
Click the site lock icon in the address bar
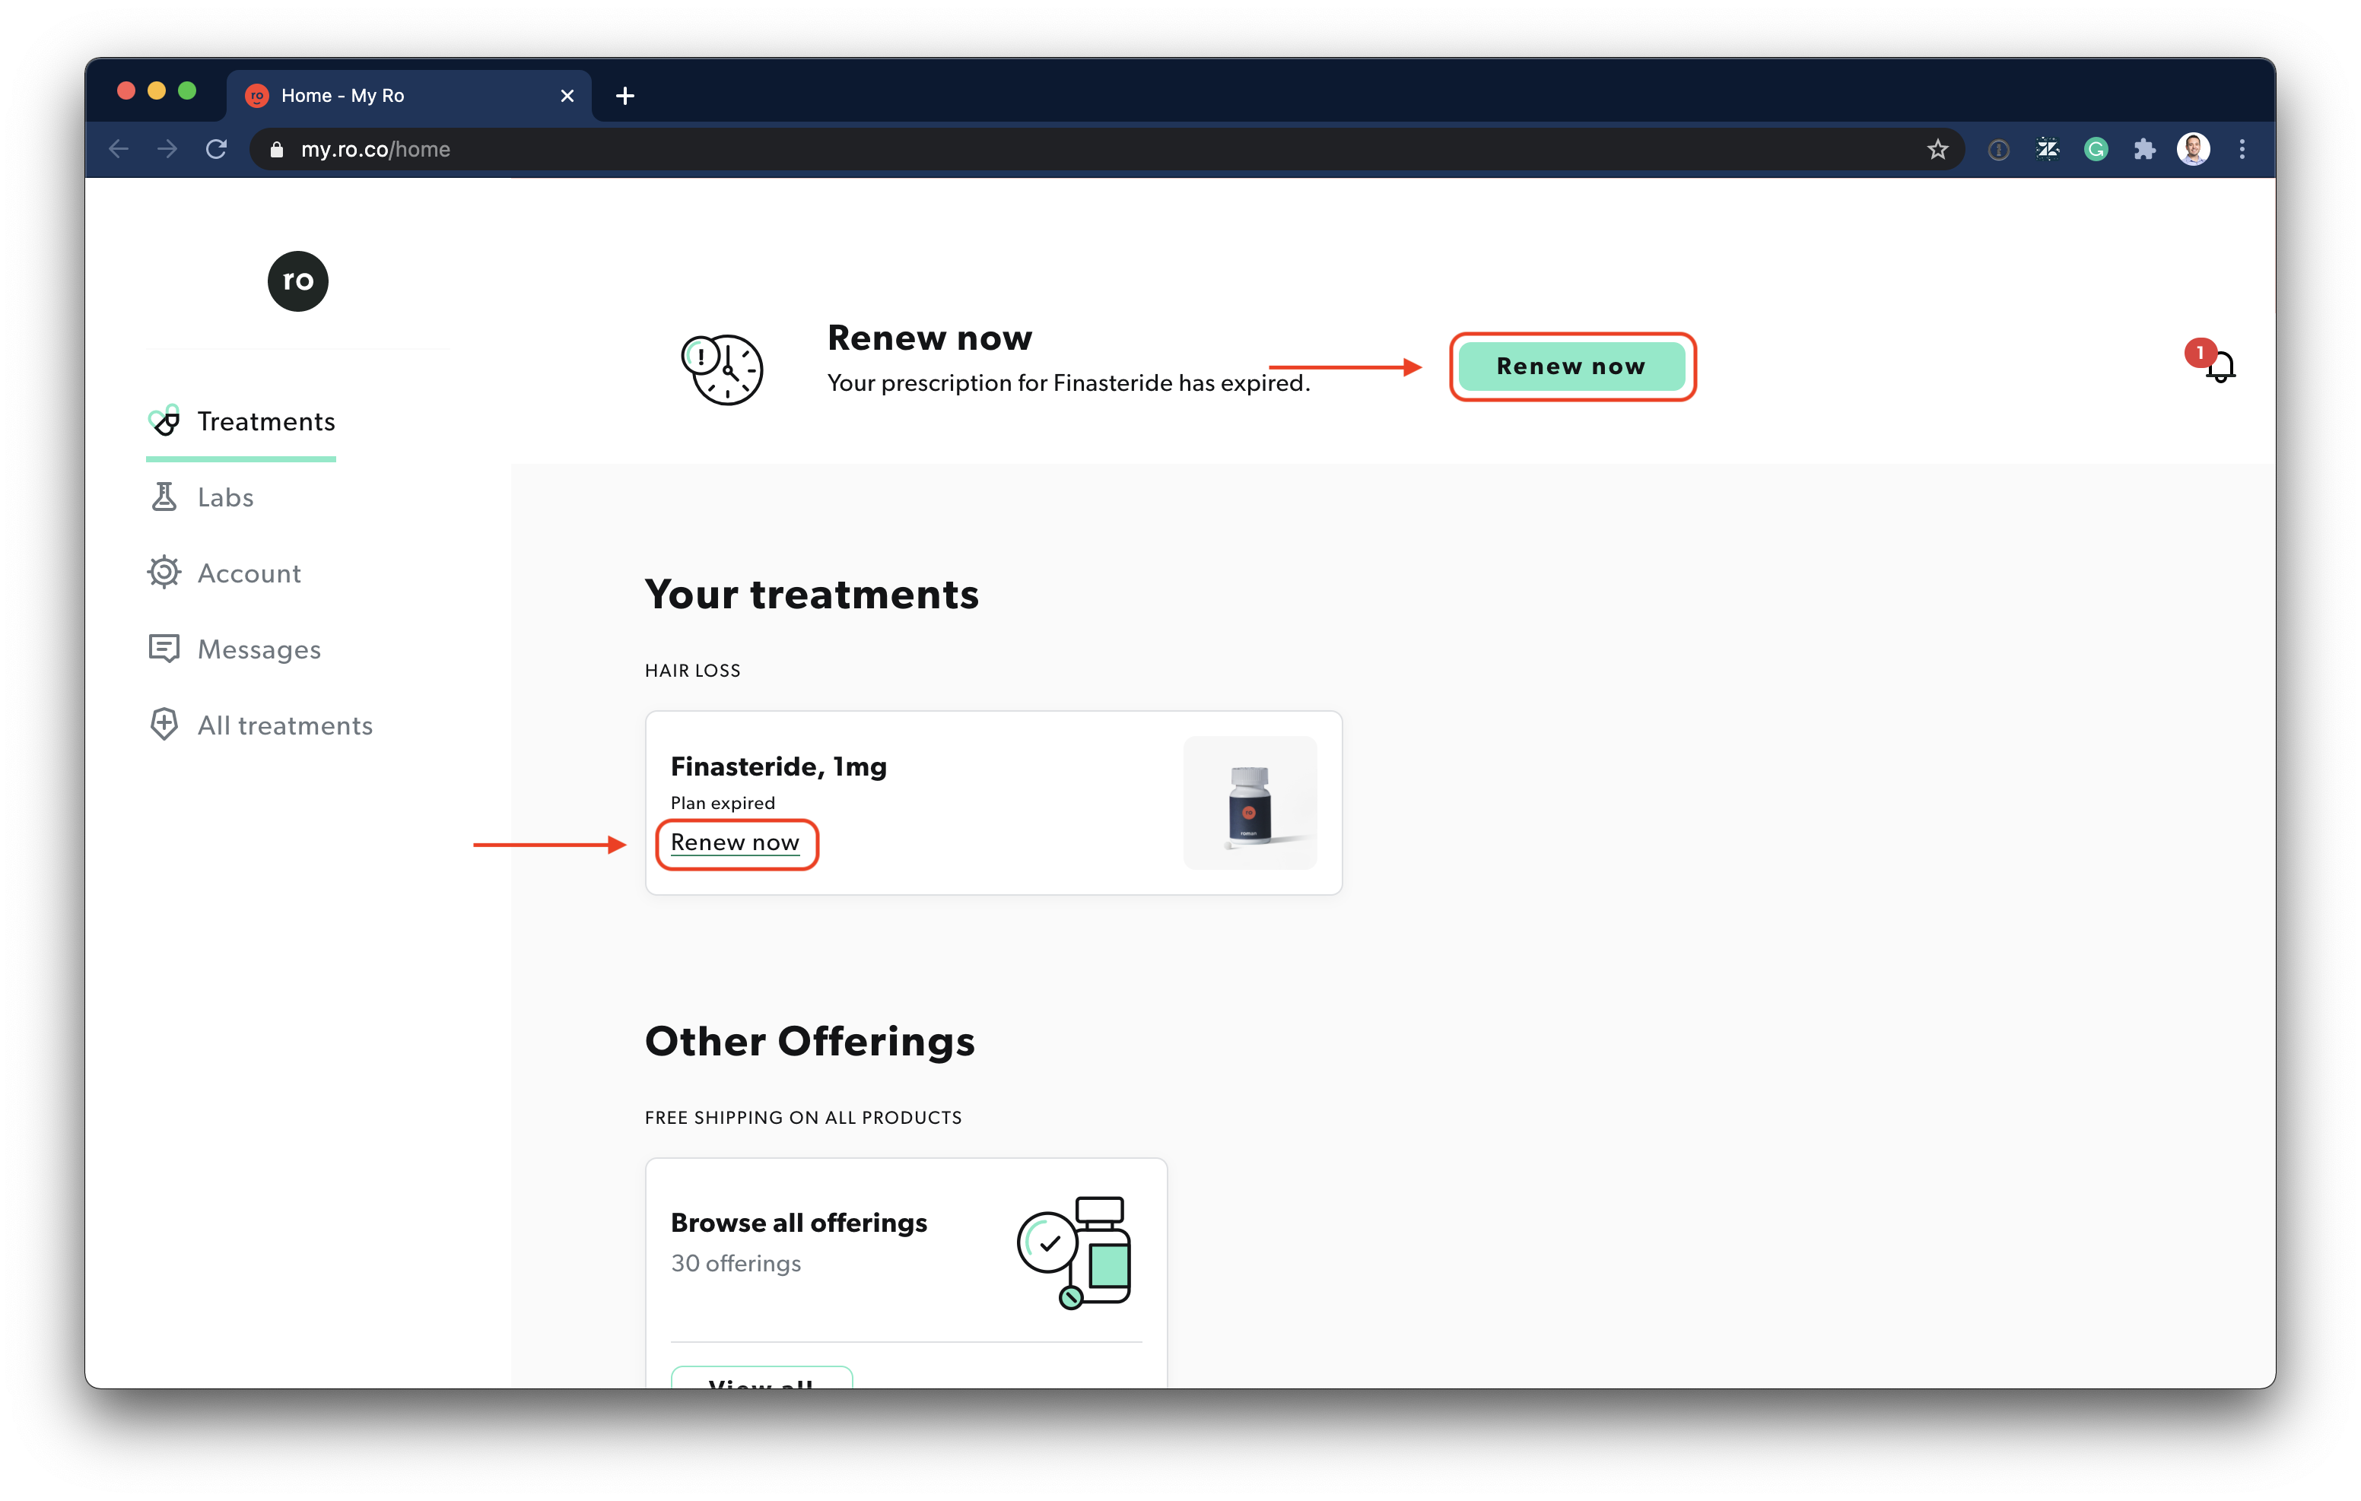point(277,149)
